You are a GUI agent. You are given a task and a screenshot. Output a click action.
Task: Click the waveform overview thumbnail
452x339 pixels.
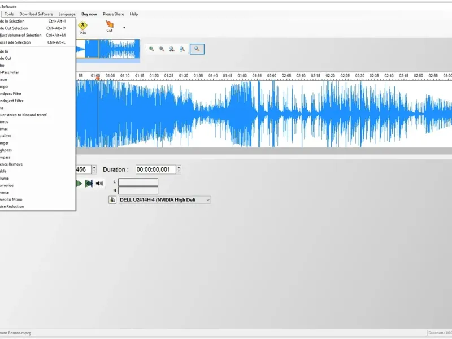click(108, 49)
